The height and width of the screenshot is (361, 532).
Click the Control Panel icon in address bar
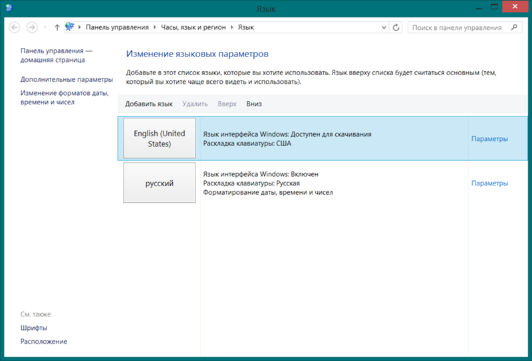(70, 27)
